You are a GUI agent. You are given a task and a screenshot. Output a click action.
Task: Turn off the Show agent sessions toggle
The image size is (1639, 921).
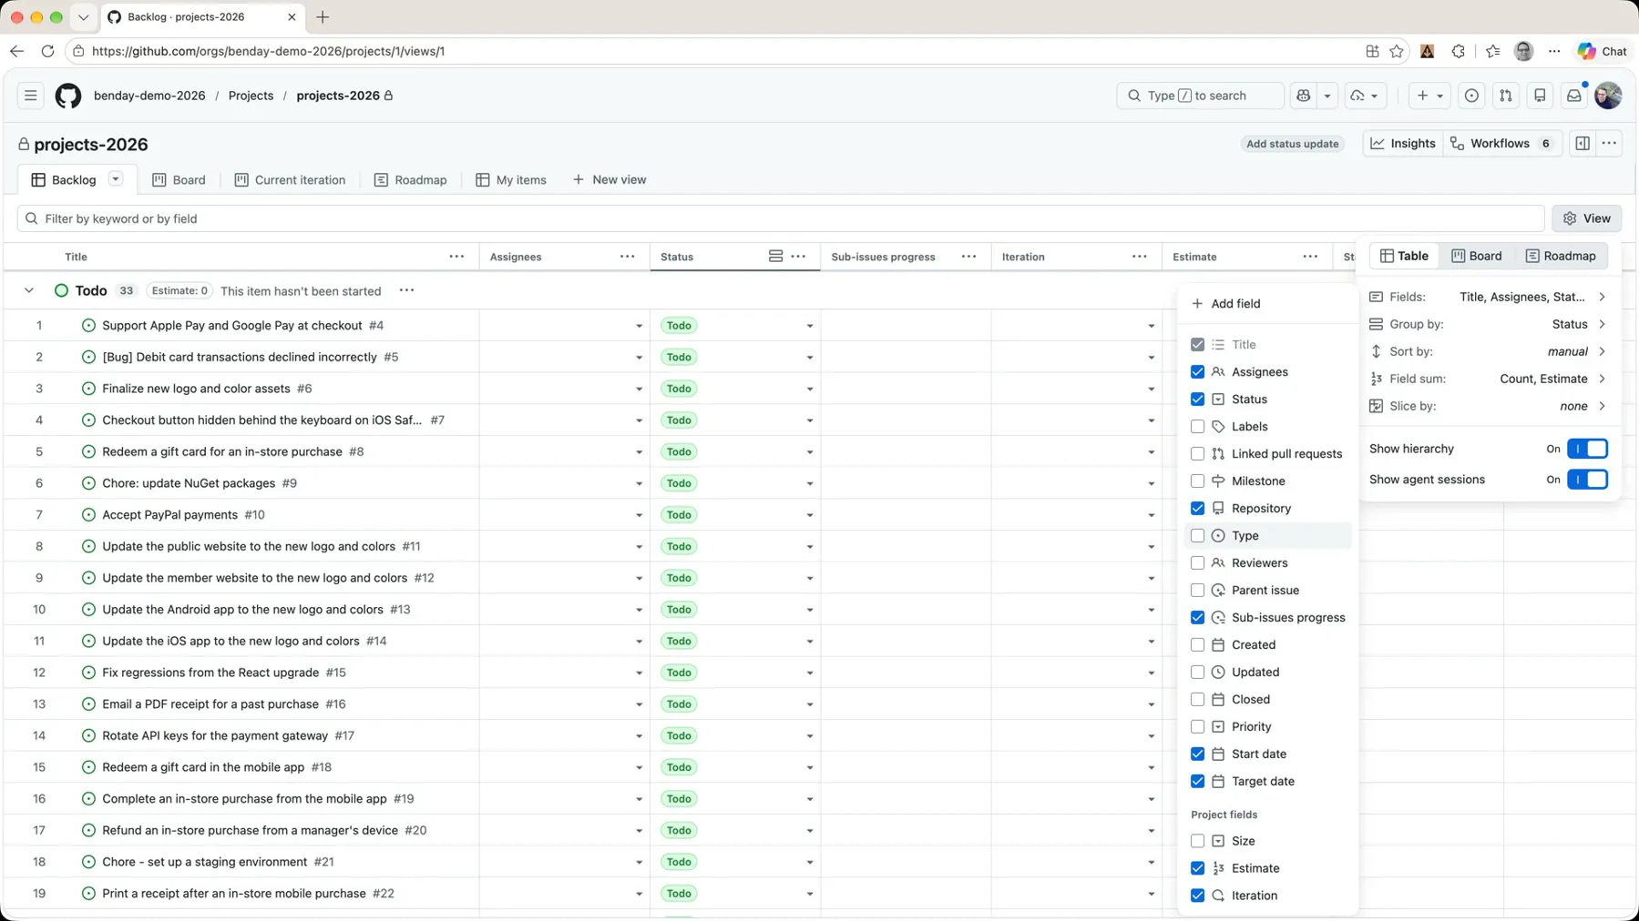tap(1587, 480)
